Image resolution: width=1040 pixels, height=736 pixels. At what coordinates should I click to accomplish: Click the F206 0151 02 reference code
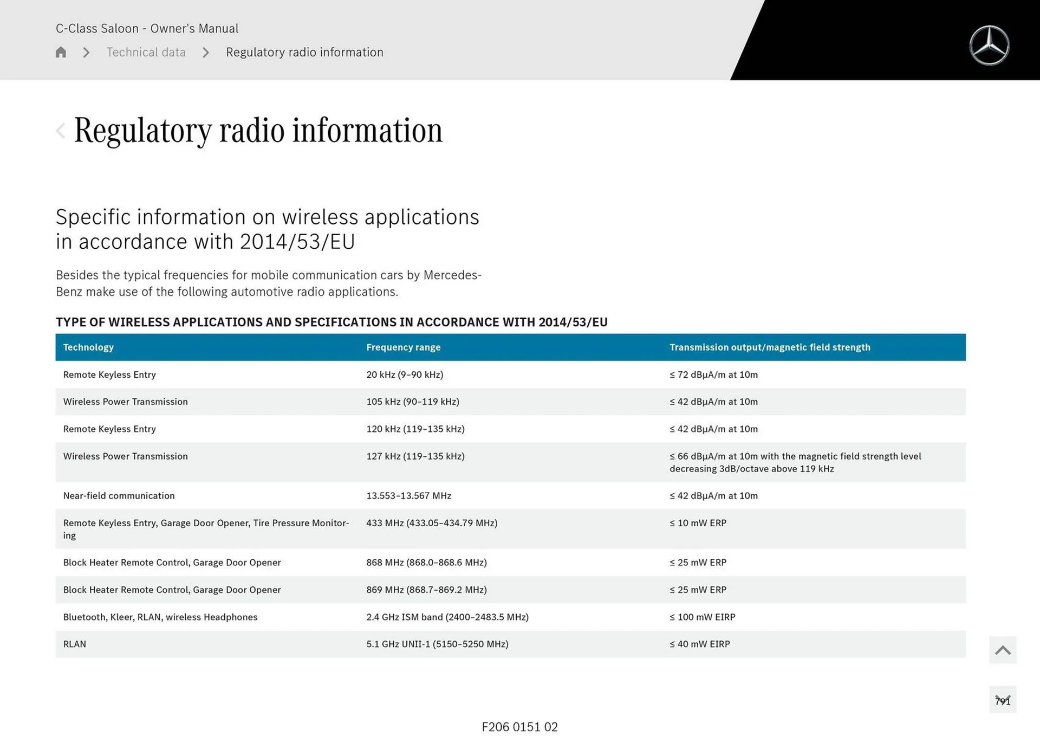(x=519, y=727)
